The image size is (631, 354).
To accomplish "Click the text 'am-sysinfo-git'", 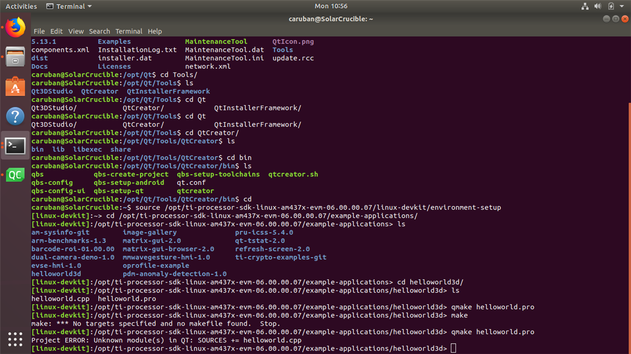I will pyautogui.click(x=61, y=232).
